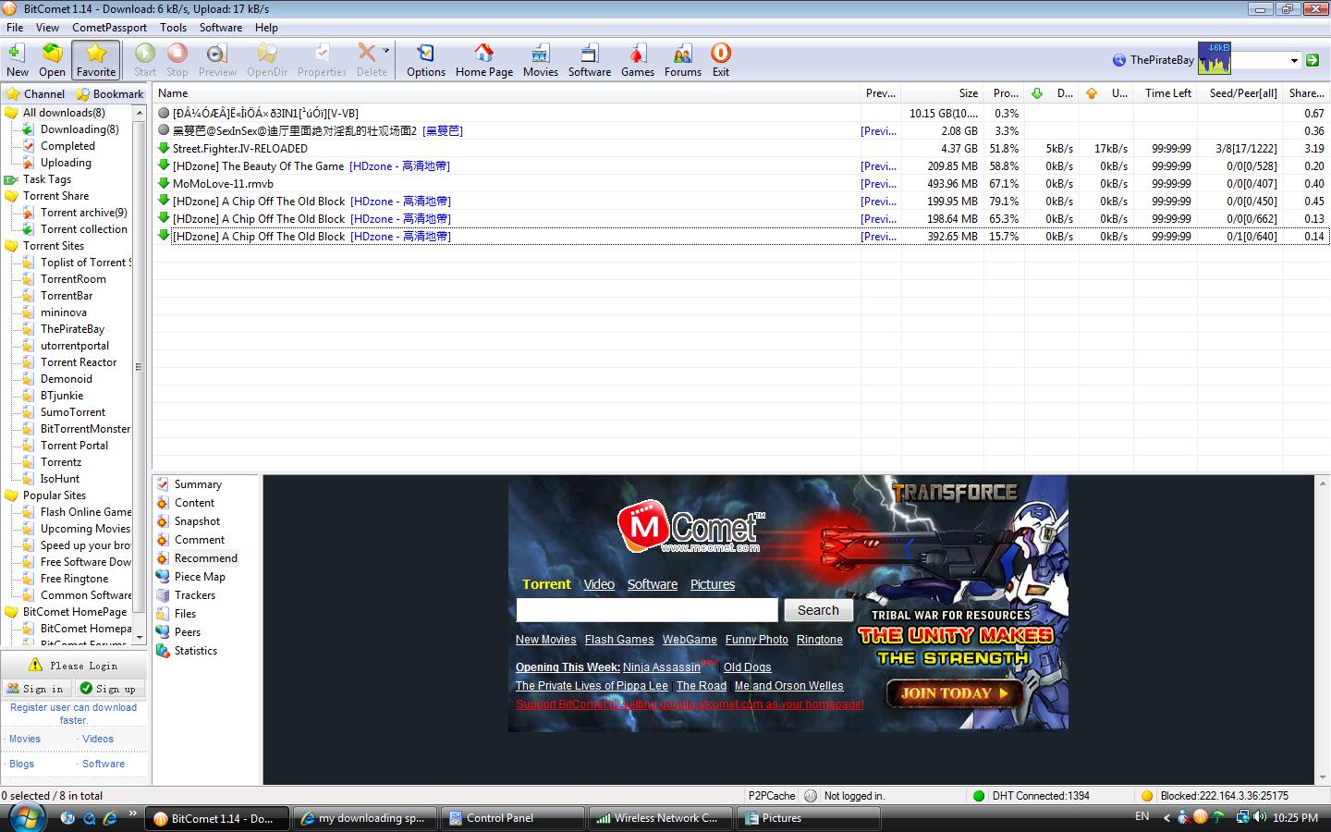Screen dimensions: 1331x832
Task: Open the Games toolbar icon
Action: (638, 60)
